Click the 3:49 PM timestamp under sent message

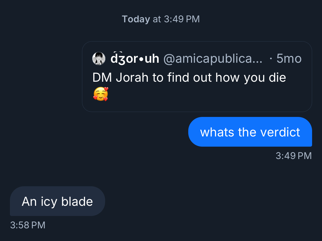[x=293, y=156]
